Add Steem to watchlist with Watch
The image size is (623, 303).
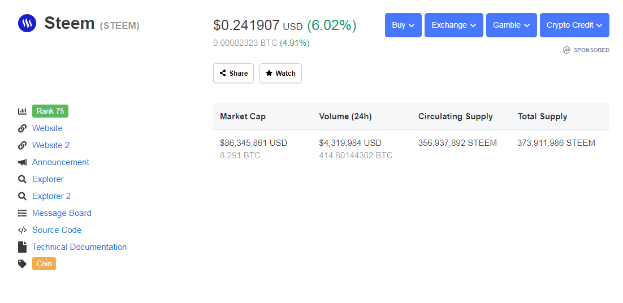pos(280,73)
